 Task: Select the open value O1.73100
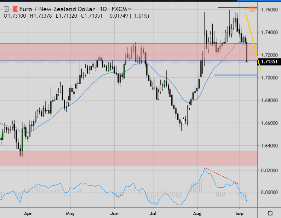pyautogui.click(x=15, y=16)
